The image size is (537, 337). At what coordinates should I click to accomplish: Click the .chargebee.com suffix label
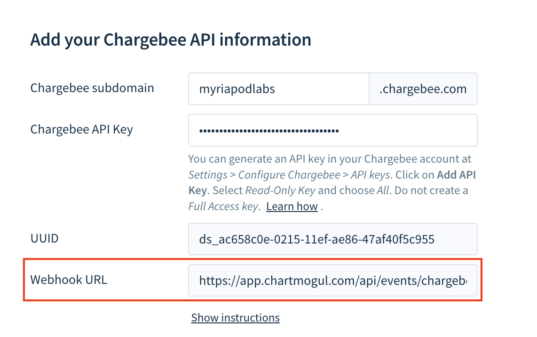click(x=423, y=89)
